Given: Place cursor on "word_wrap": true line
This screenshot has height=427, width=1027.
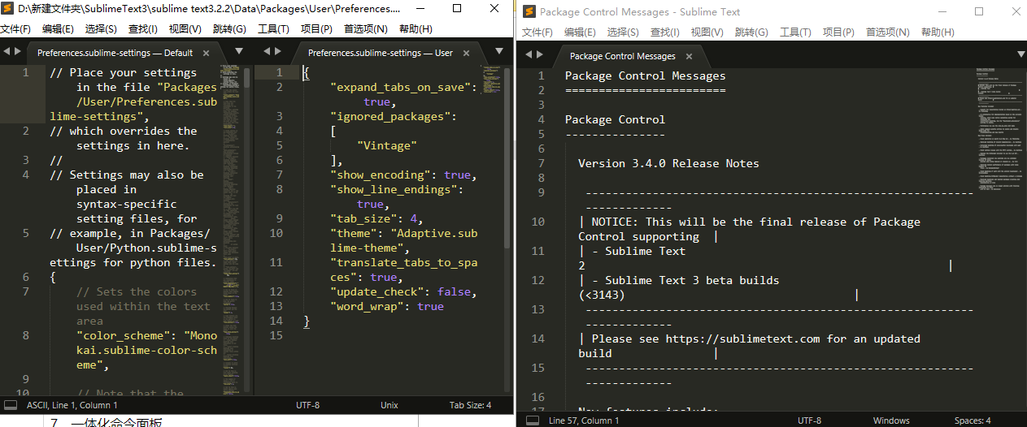Looking at the screenshot, I should click(386, 306).
